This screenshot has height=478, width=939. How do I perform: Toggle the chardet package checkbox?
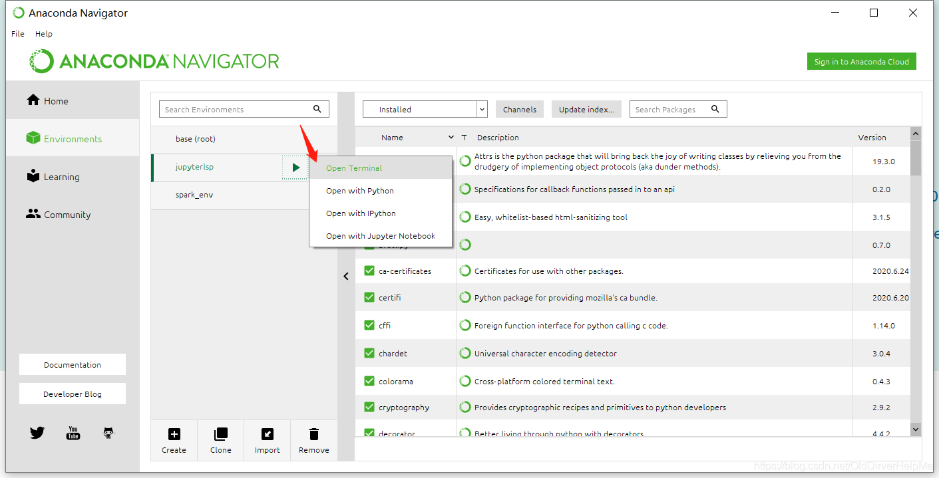(369, 353)
